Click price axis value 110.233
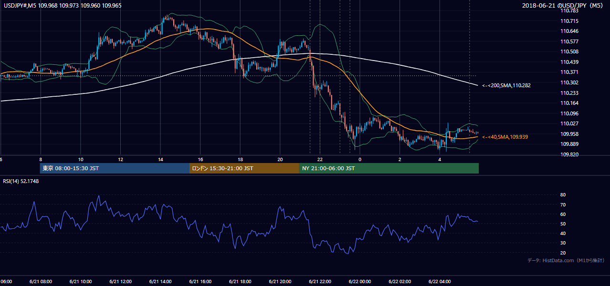 [x=570, y=93]
